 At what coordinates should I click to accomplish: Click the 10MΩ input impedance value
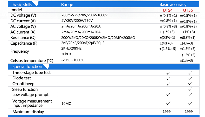(66, 104)
